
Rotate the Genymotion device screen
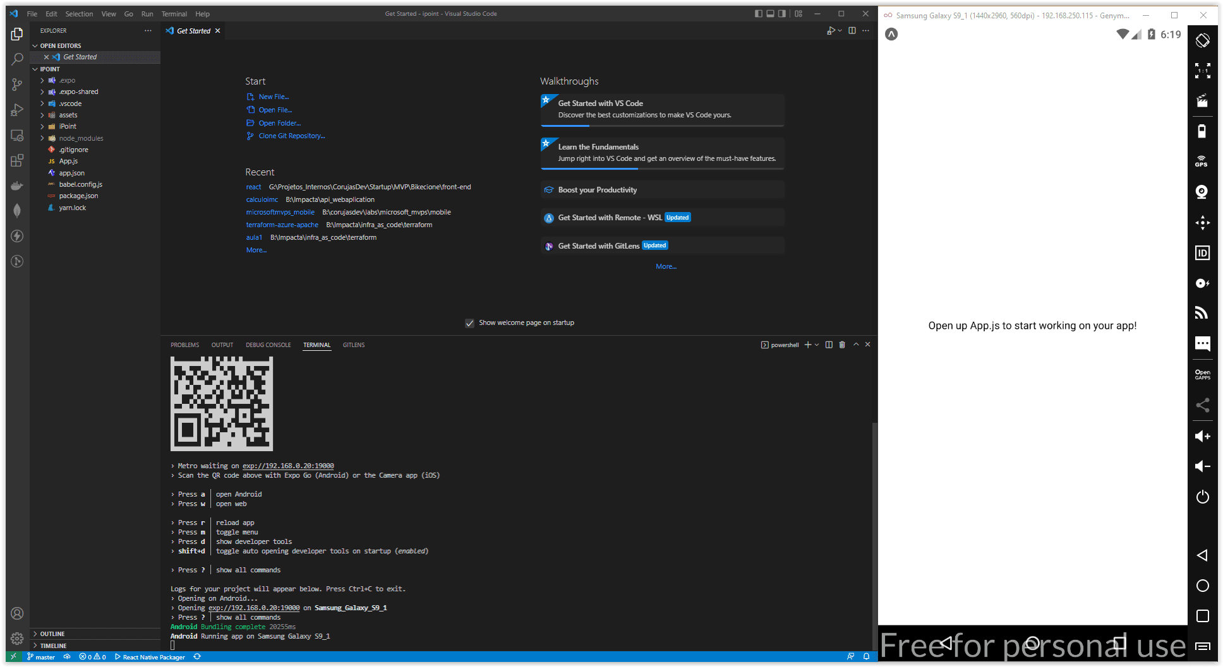(x=1203, y=40)
